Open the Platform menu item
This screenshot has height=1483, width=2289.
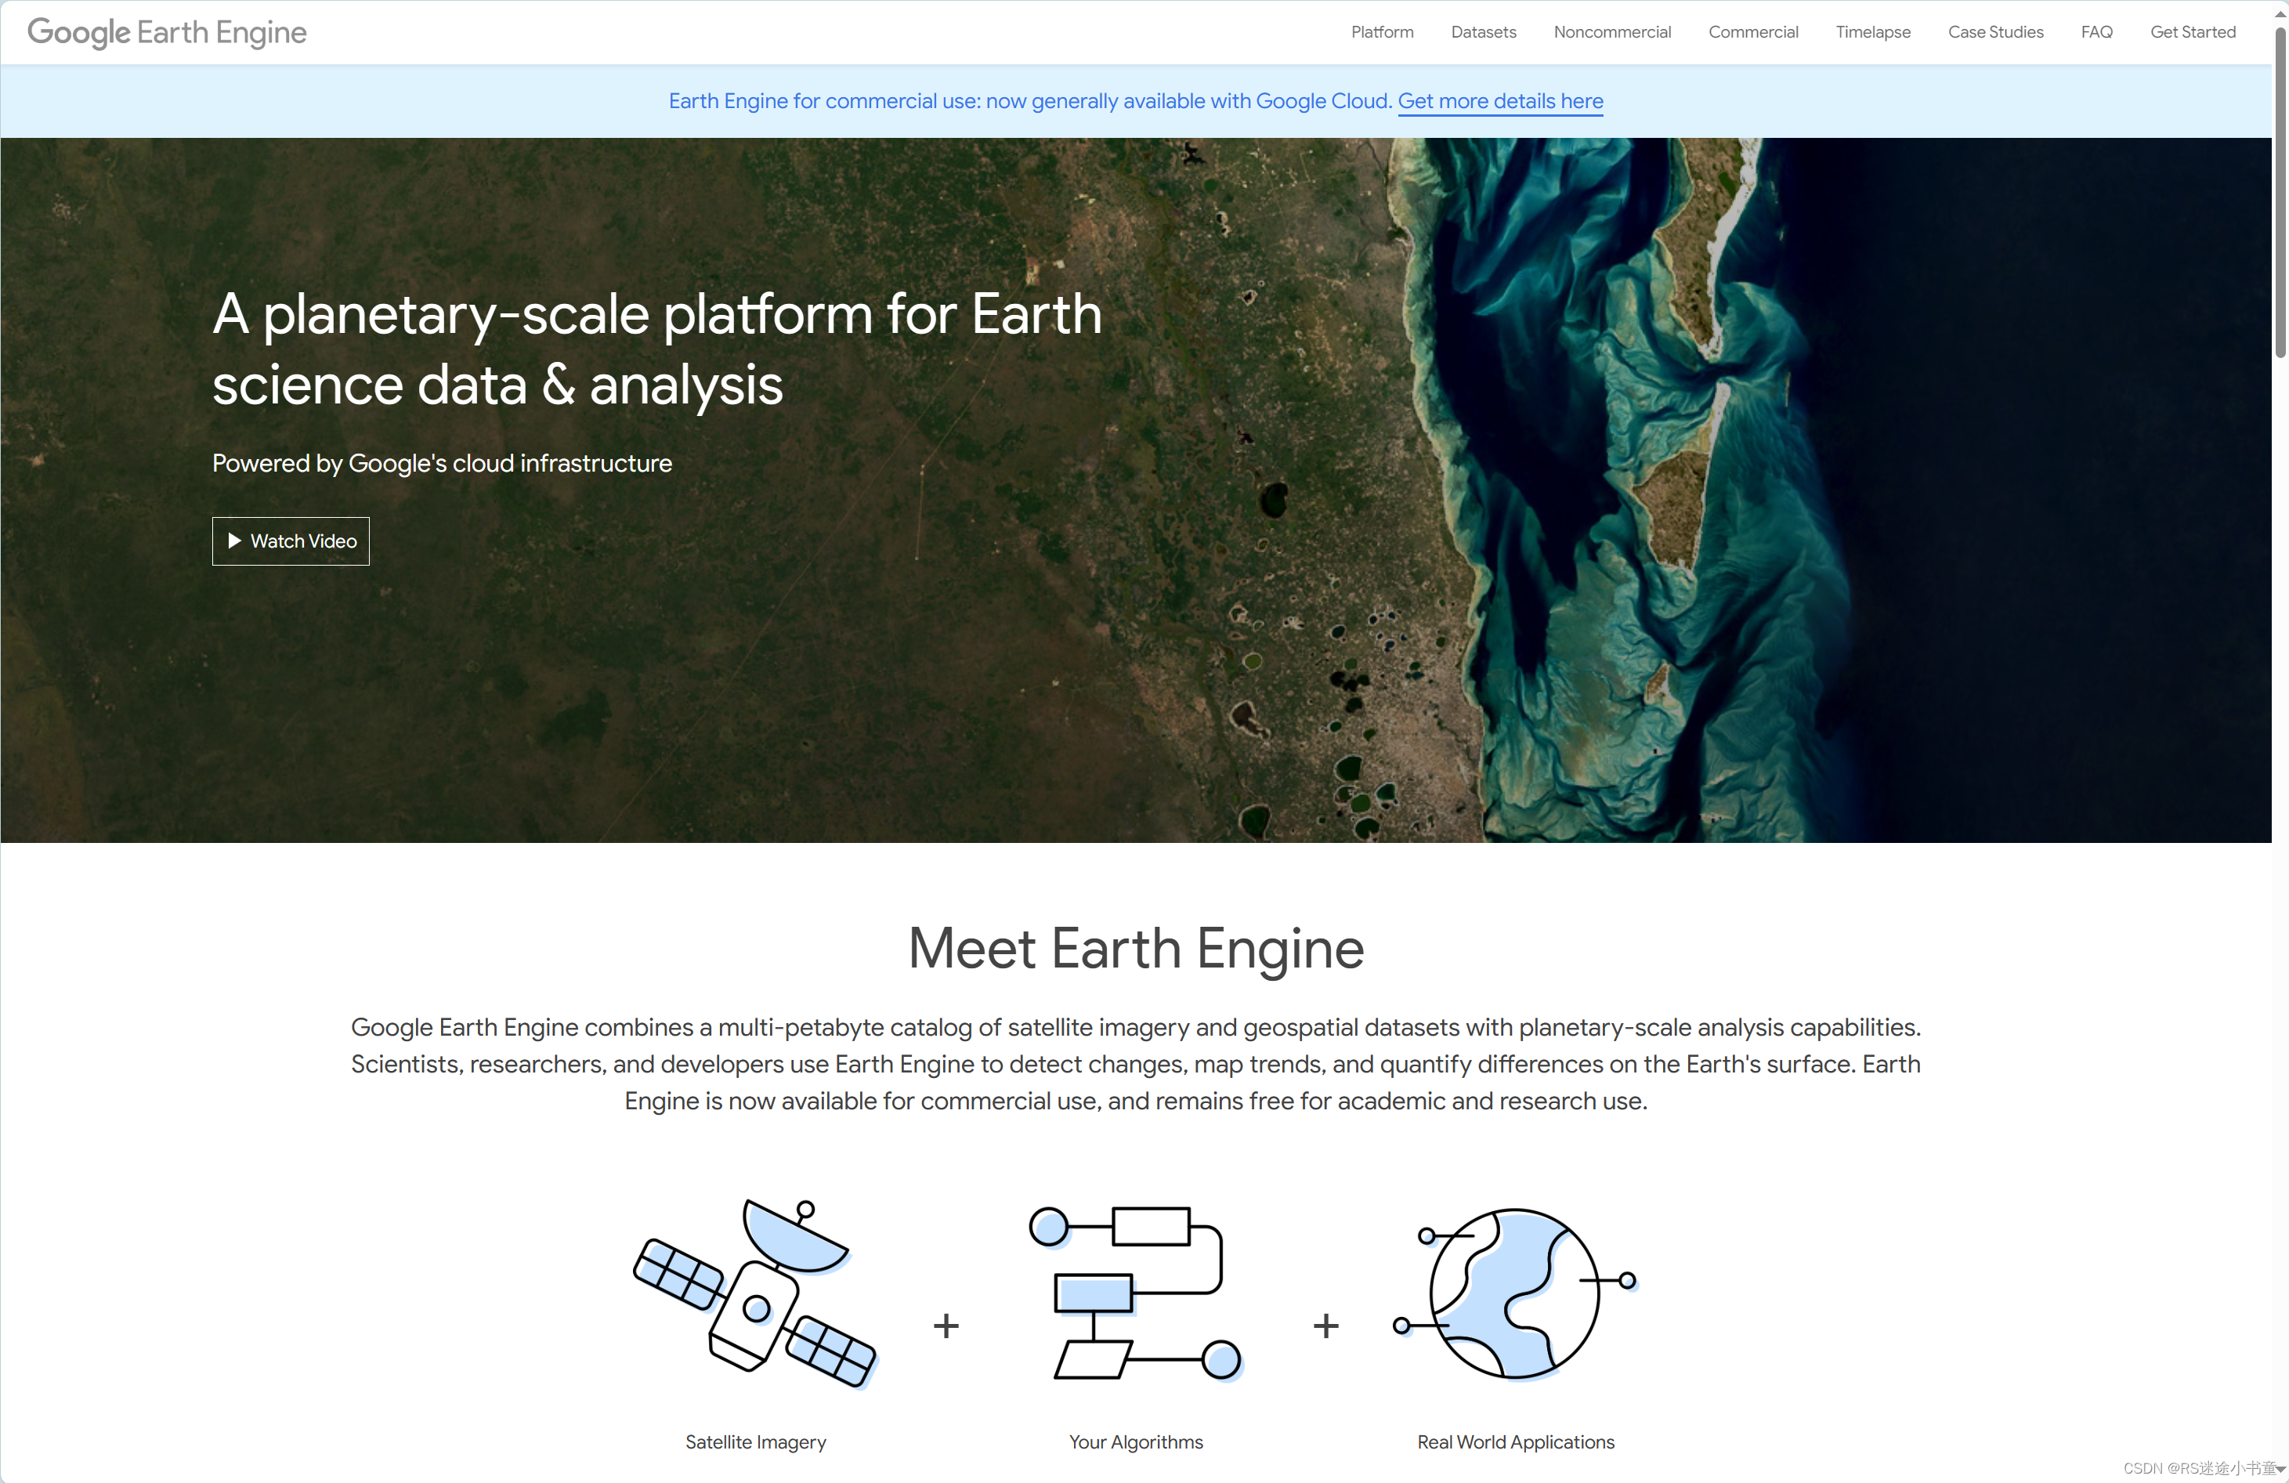(x=1381, y=32)
